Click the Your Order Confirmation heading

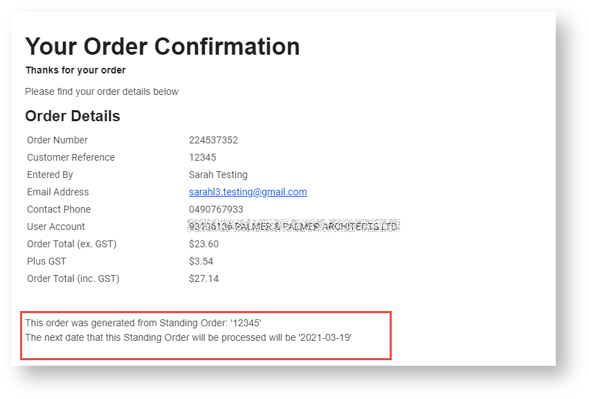(x=163, y=46)
